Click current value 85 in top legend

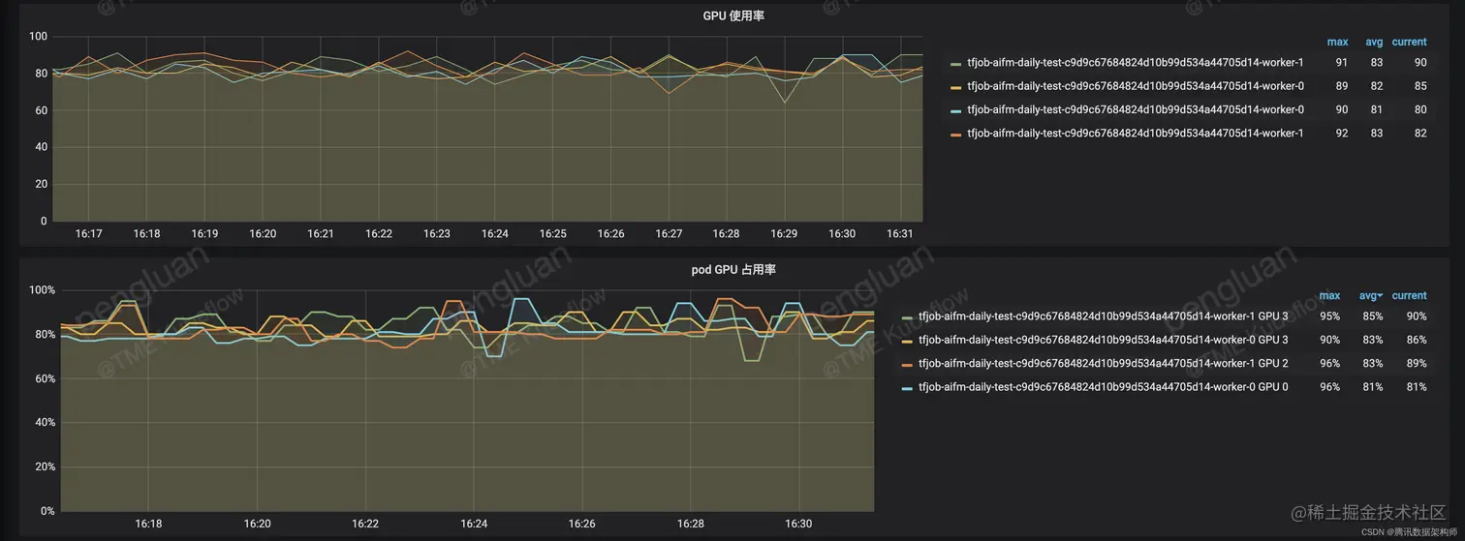1420,86
